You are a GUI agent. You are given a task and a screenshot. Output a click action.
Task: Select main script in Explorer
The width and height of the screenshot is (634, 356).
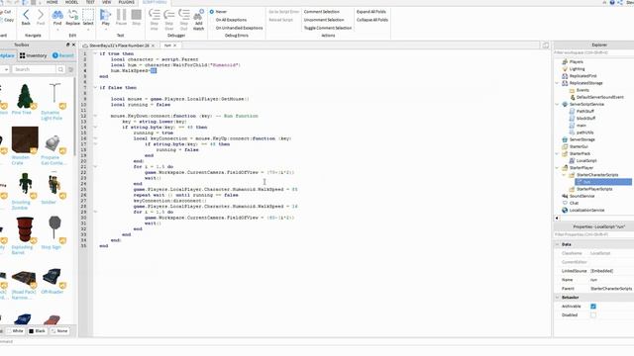581,126
